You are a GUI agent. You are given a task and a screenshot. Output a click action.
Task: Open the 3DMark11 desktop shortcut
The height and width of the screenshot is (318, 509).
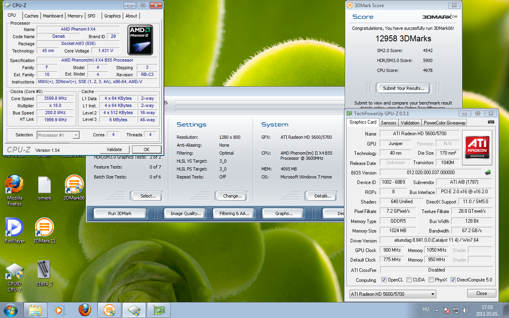click(45, 231)
